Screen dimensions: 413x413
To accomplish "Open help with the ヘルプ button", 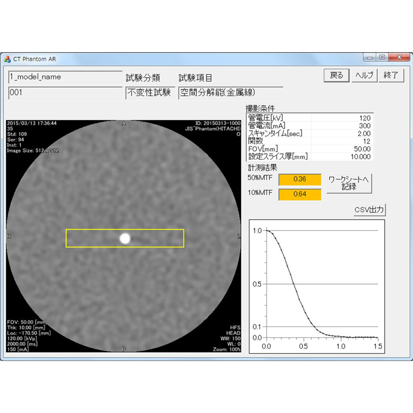I will pyautogui.click(x=364, y=75).
